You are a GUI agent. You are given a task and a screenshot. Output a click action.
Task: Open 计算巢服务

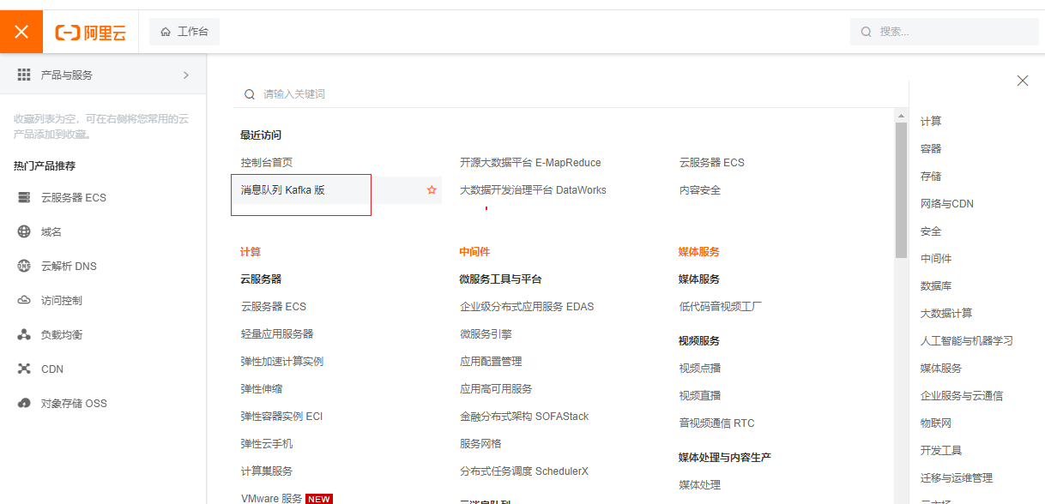[267, 471]
